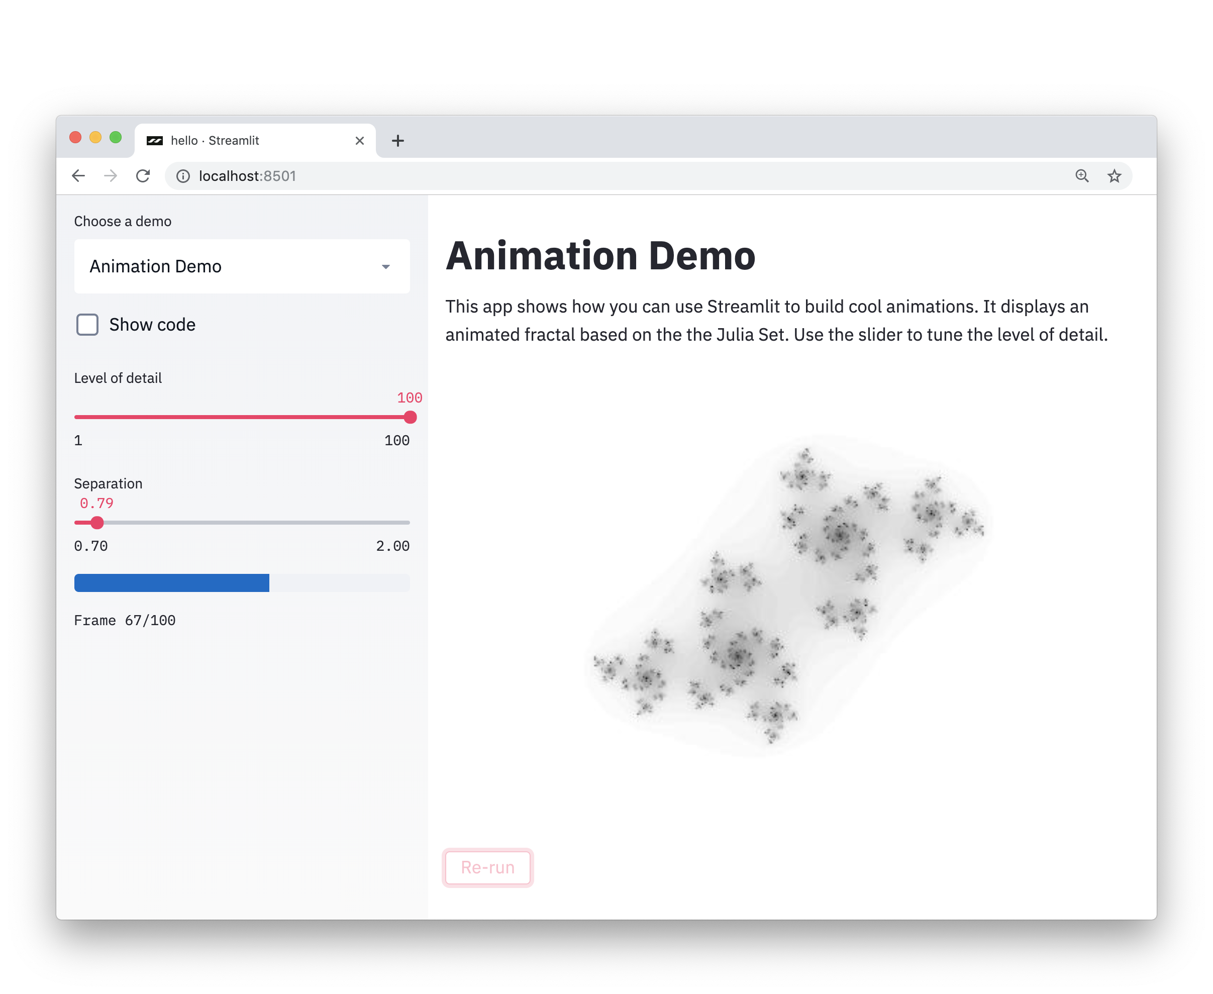Click the new tab plus icon
This screenshot has width=1213, height=994.
click(398, 140)
